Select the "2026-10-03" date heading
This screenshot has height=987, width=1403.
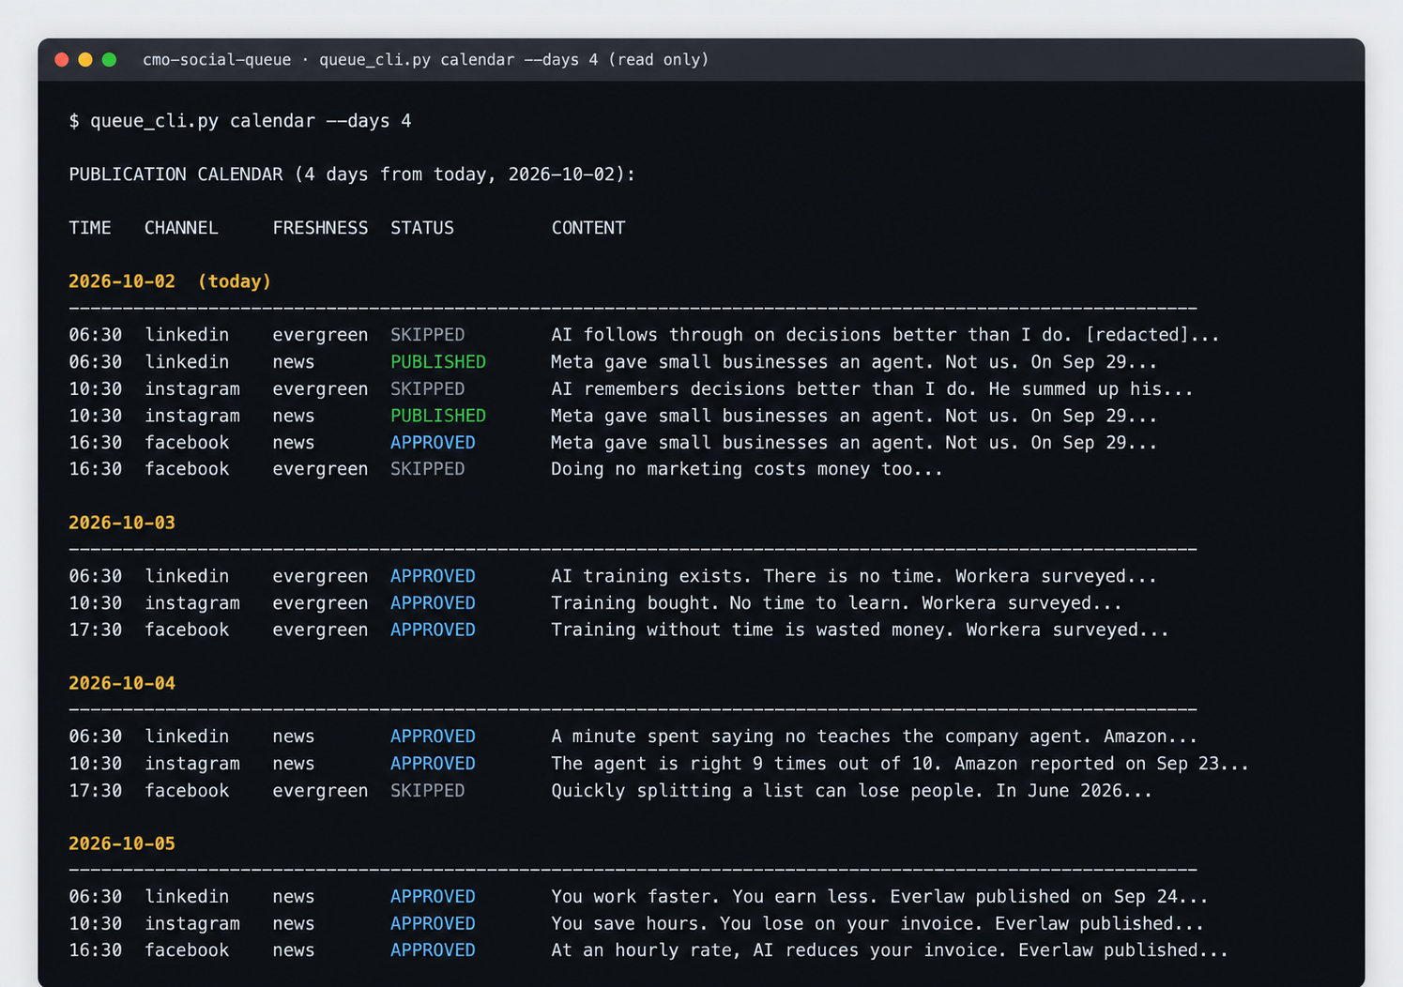click(x=122, y=523)
